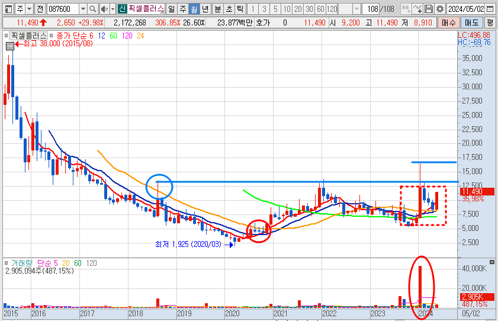498x321 pixels.
Task: Click the red moving average period 6
Action: coord(91,36)
